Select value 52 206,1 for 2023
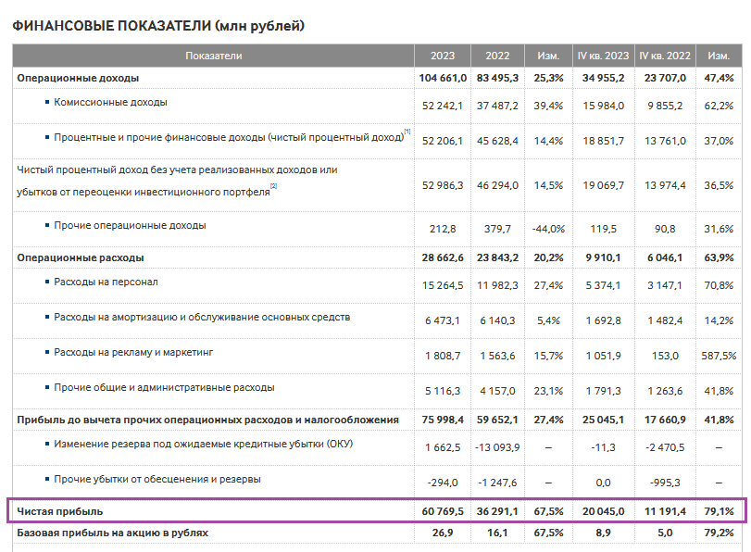 (x=443, y=141)
